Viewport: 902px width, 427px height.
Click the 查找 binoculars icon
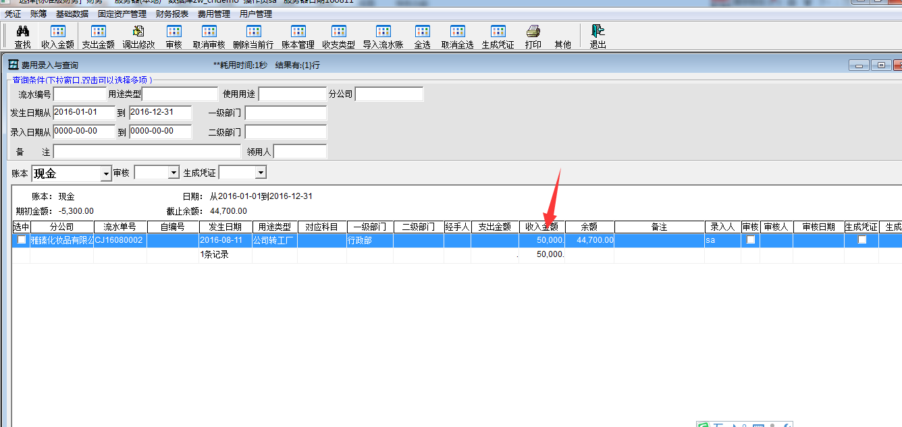(x=22, y=31)
